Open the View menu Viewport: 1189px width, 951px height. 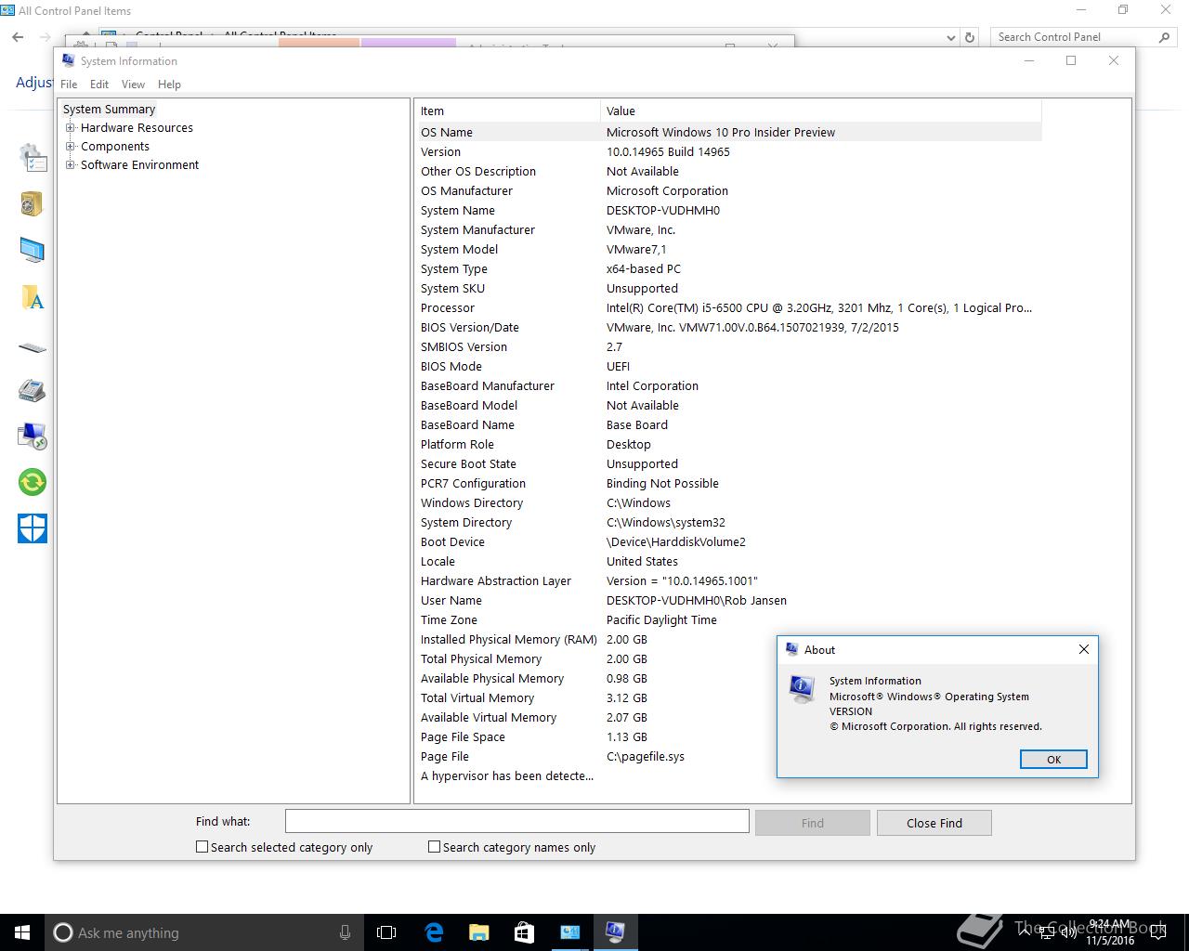(x=133, y=85)
